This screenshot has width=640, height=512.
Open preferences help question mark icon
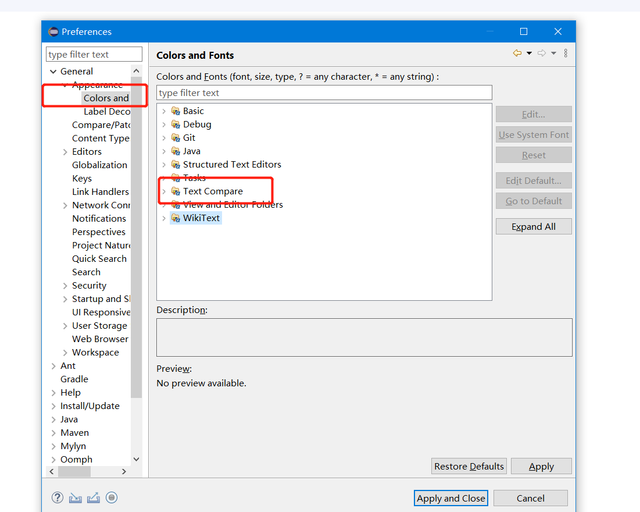pos(58,497)
